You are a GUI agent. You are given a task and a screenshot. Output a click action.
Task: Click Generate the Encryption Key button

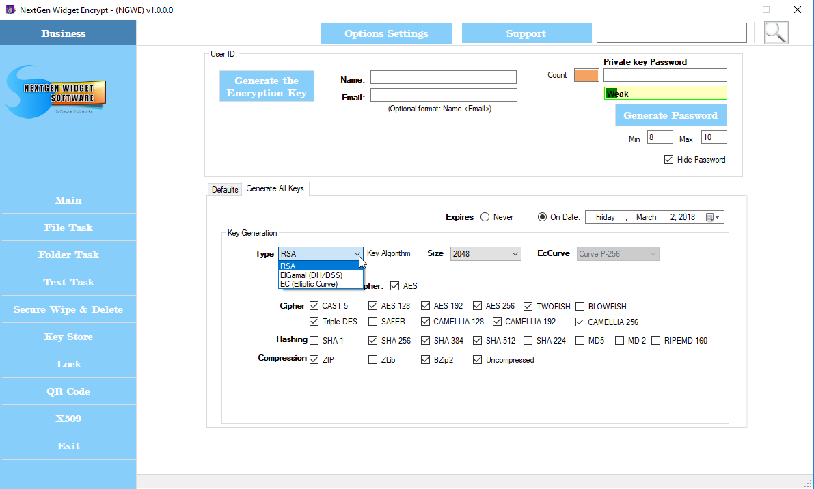tap(267, 86)
